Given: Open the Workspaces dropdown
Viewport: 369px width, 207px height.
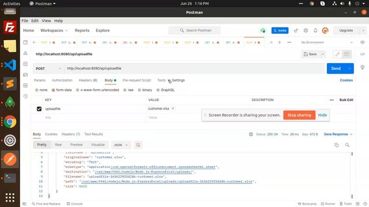Looking at the screenshot, I should [54, 30].
